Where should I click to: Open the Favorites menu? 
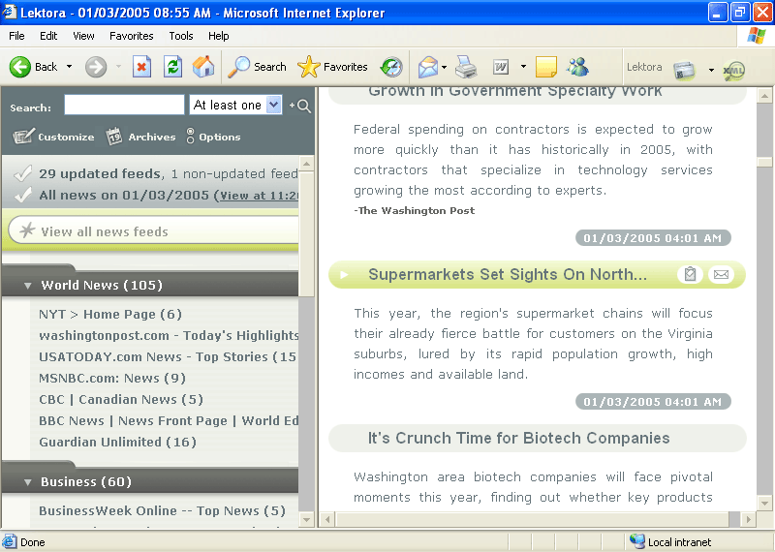coord(132,36)
